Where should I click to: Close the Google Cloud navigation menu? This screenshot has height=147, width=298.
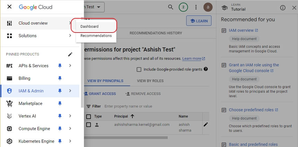tap(9, 7)
